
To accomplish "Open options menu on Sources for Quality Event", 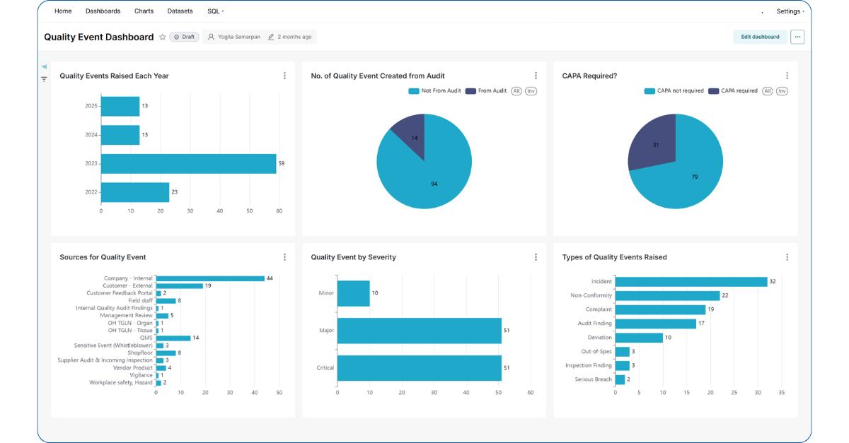I will coord(284,256).
